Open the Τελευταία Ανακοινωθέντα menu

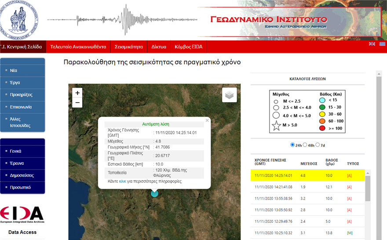pyautogui.click(x=78, y=47)
